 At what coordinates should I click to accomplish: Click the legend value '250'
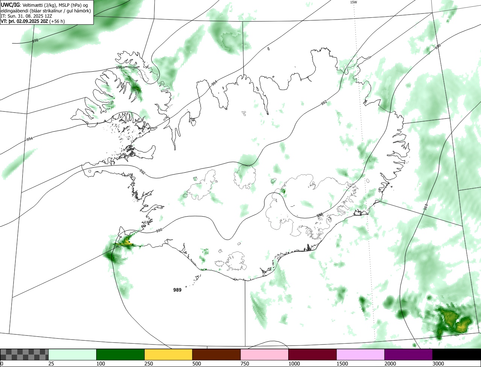pyautogui.click(x=149, y=364)
